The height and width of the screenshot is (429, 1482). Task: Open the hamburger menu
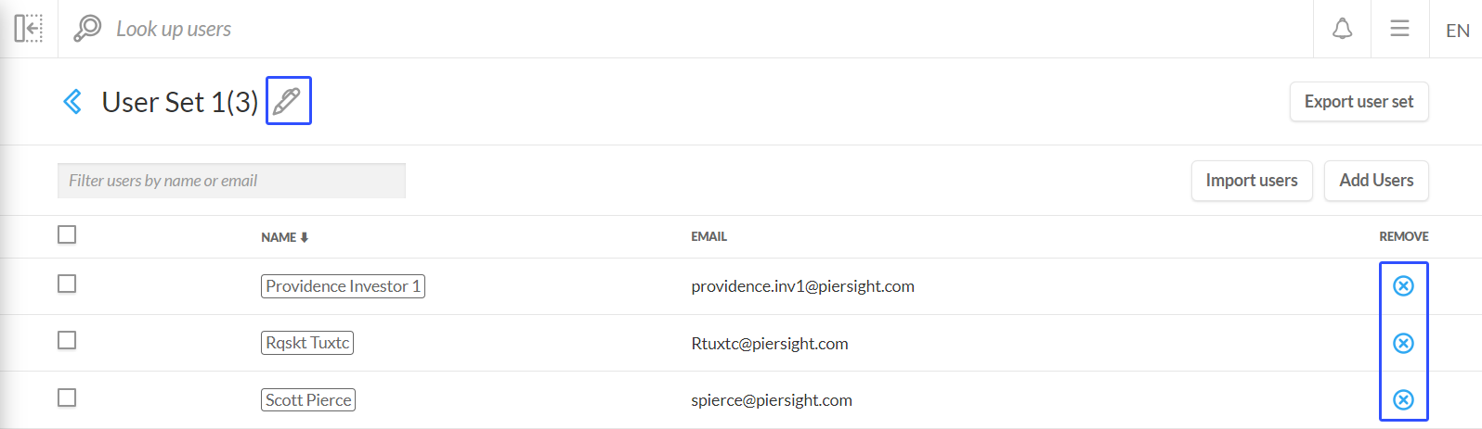point(1399,29)
